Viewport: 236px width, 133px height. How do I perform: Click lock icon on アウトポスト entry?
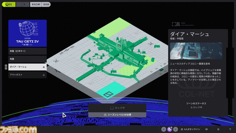[44, 75]
